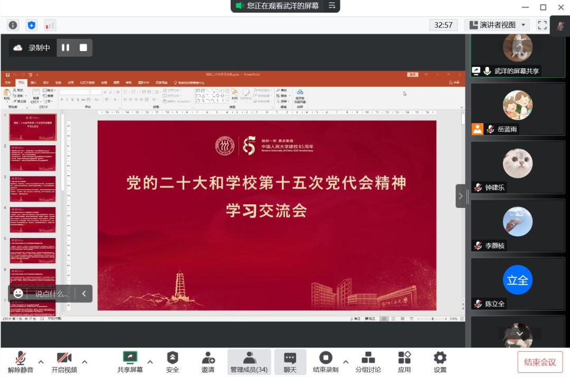Check the network signal status icon
Viewport: 570px width, 377px height.
click(50, 25)
